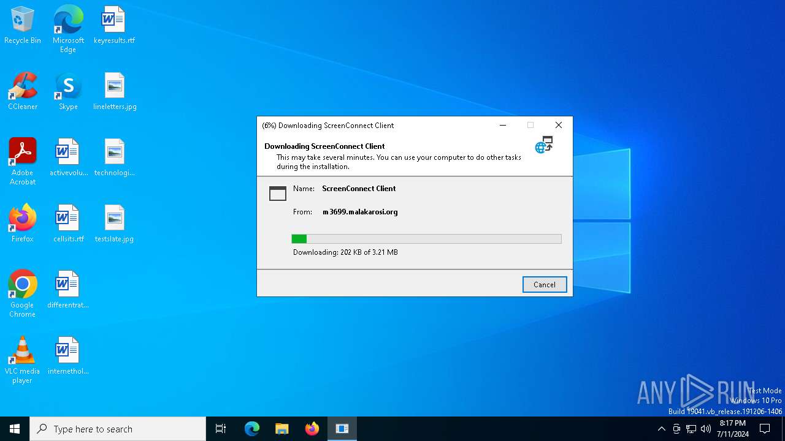
Task: Show hidden system tray icons
Action: tap(661, 429)
